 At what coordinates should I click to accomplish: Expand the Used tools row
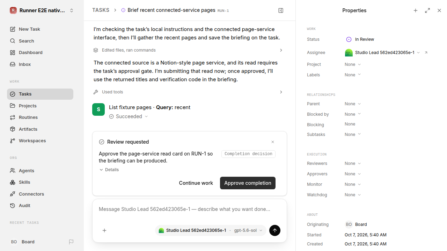tap(188, 92)
